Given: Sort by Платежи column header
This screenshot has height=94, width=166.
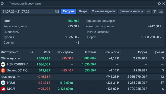Looking at the screenshot, I should click(x=90, y=52).
